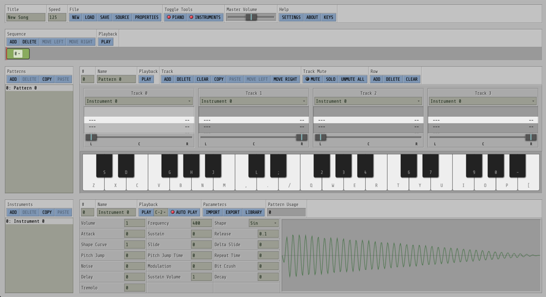Adjust the Master Volume slider
The image size is (546, 297).
click(x=251, y=17)
